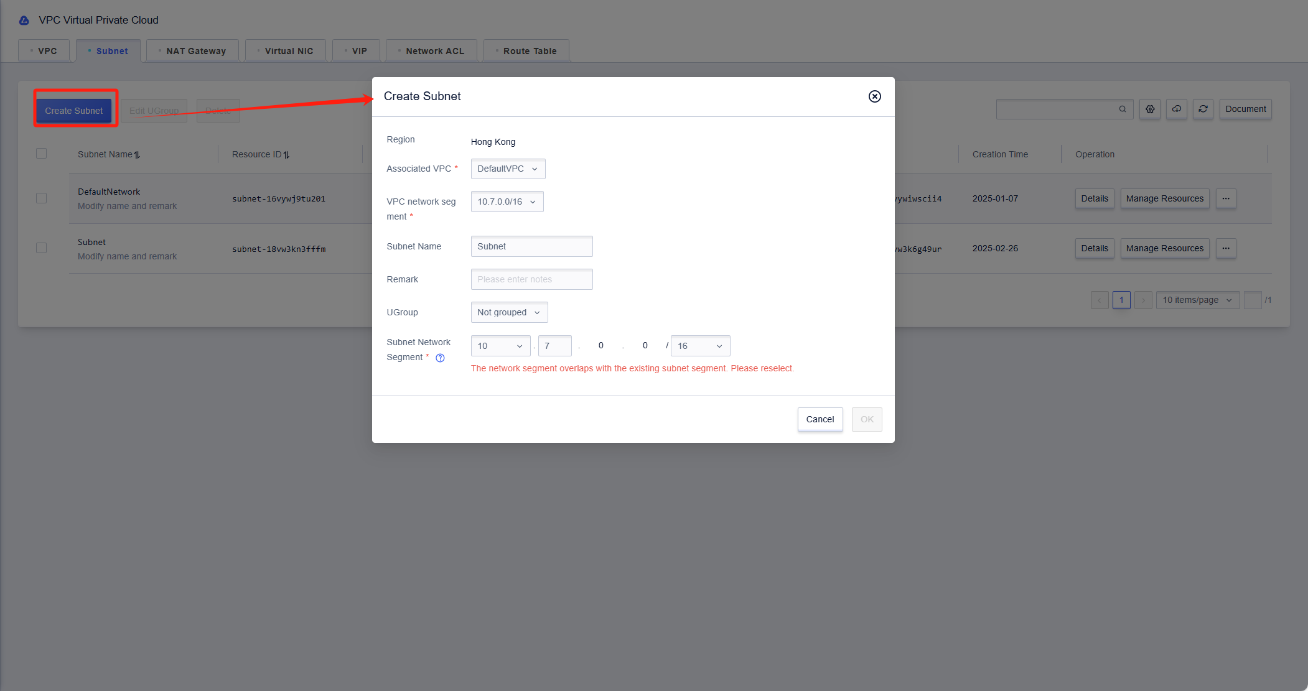Toggle the select-all checkbox in table header
The height and width of the screenshot is (691, 1308).
pos(42,154)
